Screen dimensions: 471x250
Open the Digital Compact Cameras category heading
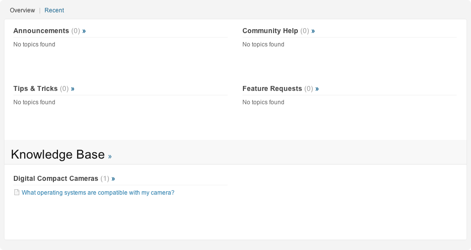click(x=55, y=178)
